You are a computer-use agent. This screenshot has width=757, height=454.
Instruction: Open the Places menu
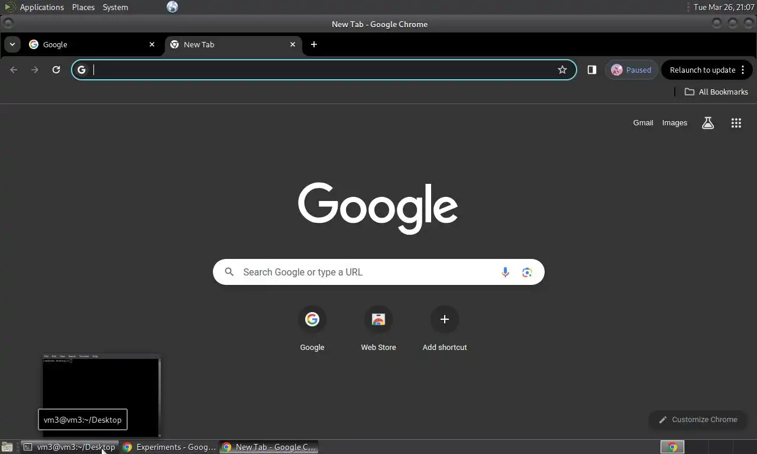[x=83, y=7]
